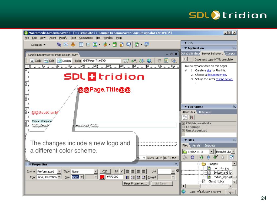
Task: Toggle Unordered List in Properties
Action: click(x=127, y=177)
